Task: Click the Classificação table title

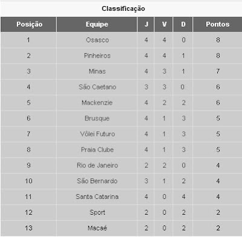Action: coord(123,8)
